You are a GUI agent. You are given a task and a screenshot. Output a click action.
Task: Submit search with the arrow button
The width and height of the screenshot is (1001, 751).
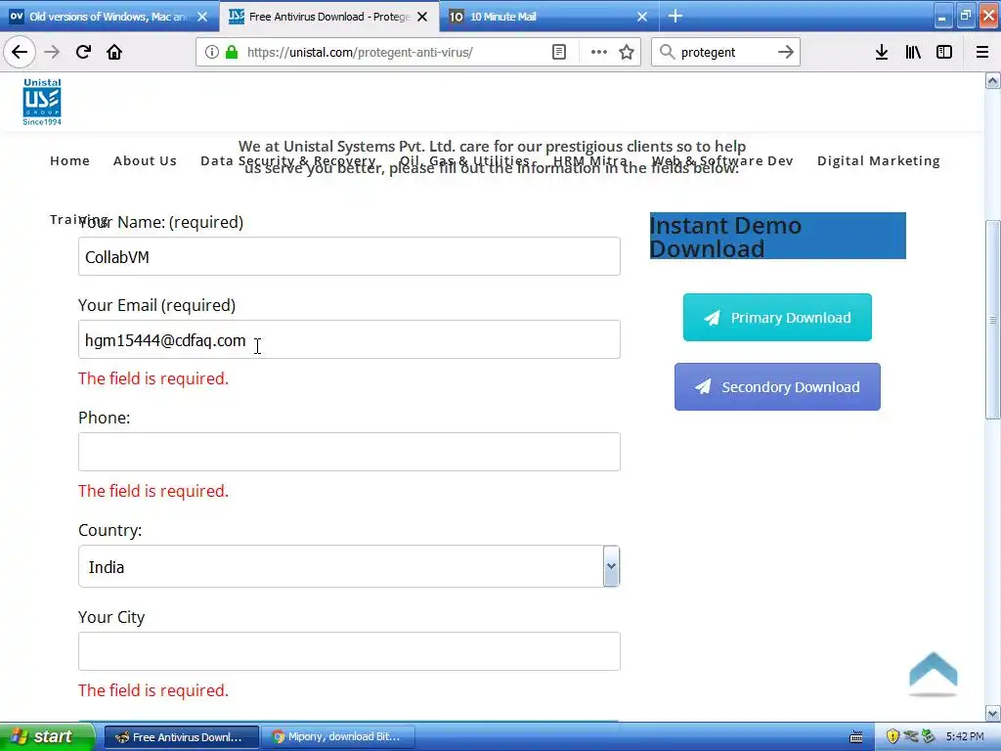[x=786, y=52]
